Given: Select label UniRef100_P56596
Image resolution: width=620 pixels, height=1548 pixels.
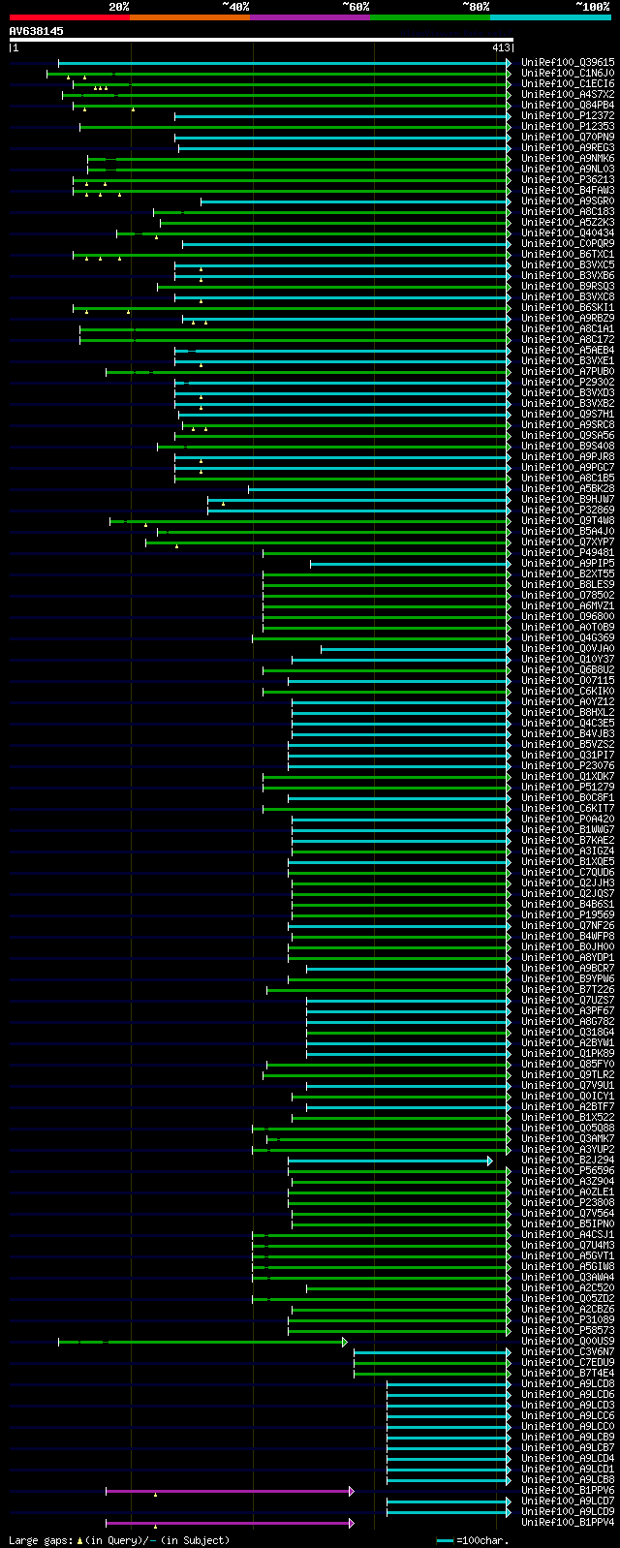Looking at the screenshot, I should 568,1170.
